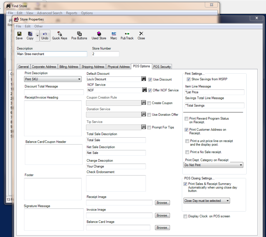
Task: Open the Other menu in Store Properties
Action: point(39,26)
